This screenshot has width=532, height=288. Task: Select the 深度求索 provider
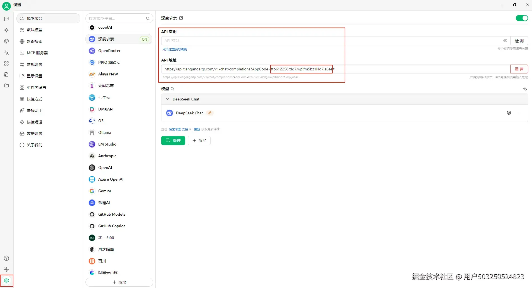(x=119, y=39)
